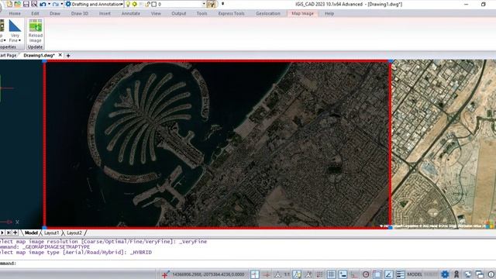Save the drawing with the floppy disk icon
This screenshot has width=496, height=279.
[x=26, y=4]
